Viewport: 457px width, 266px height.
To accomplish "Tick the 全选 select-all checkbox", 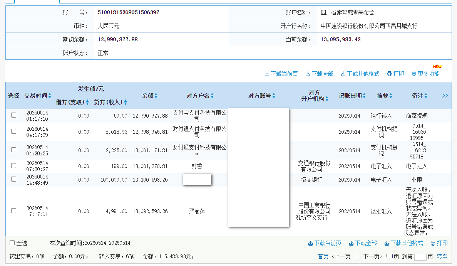I will click(x=12, y=242).
